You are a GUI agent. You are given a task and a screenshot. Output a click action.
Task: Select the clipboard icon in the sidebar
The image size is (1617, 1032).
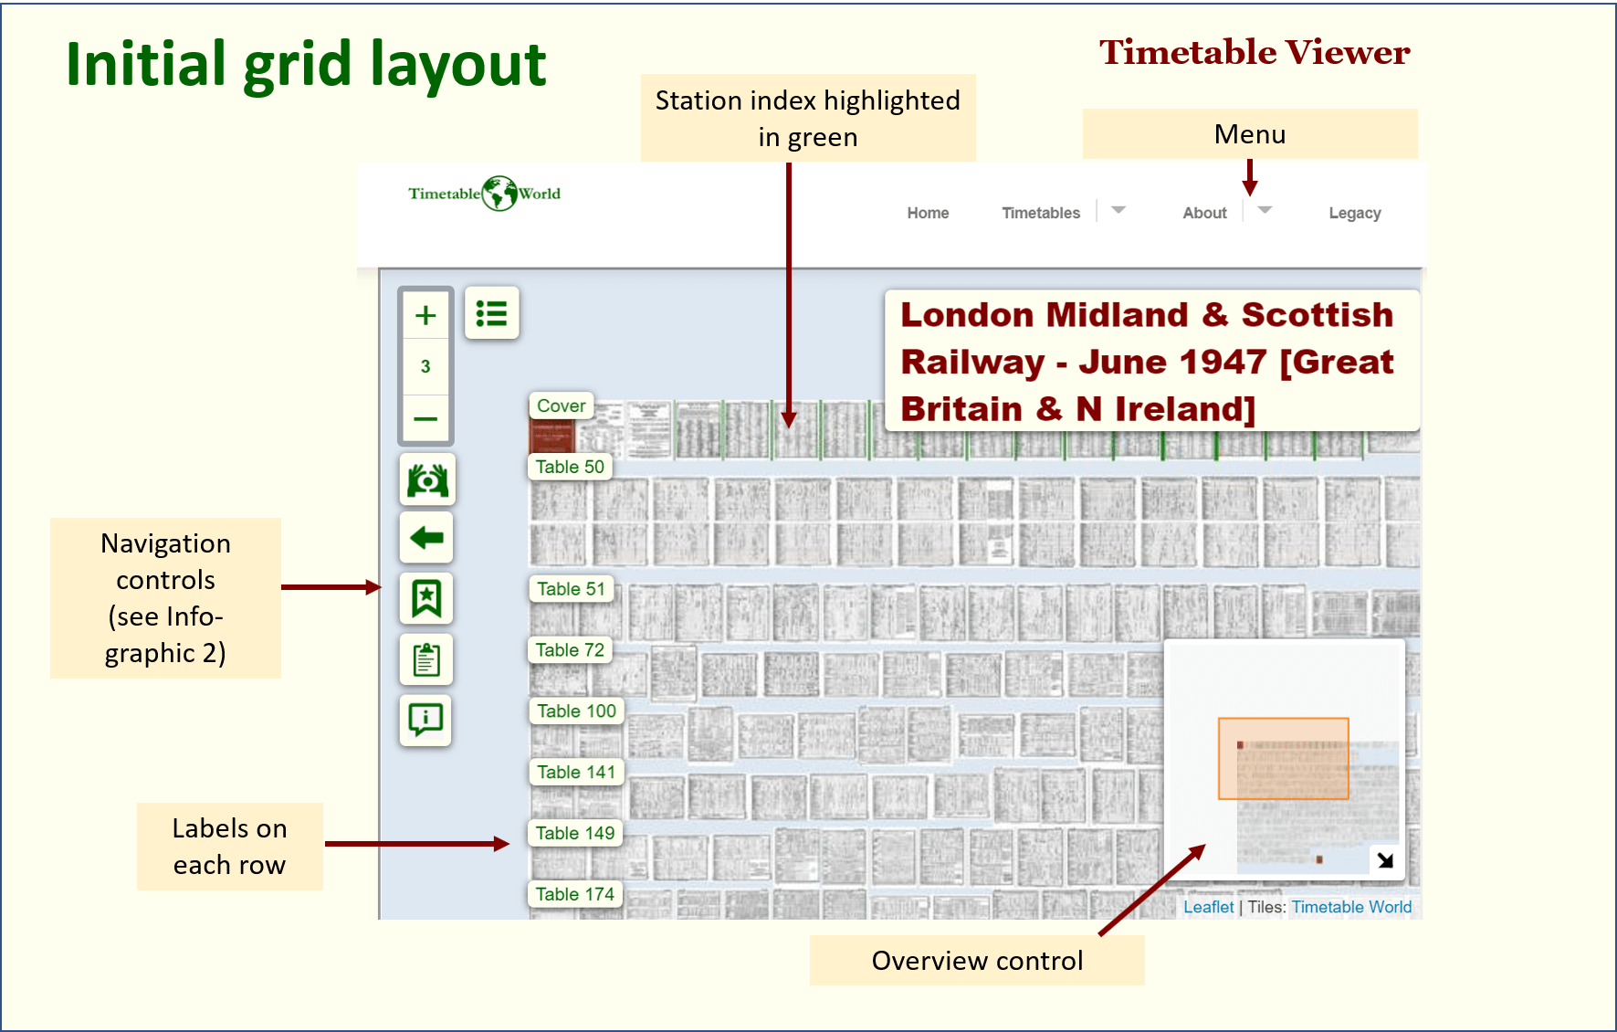425,659
